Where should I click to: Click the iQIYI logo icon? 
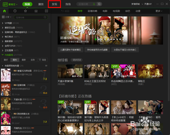5,4
